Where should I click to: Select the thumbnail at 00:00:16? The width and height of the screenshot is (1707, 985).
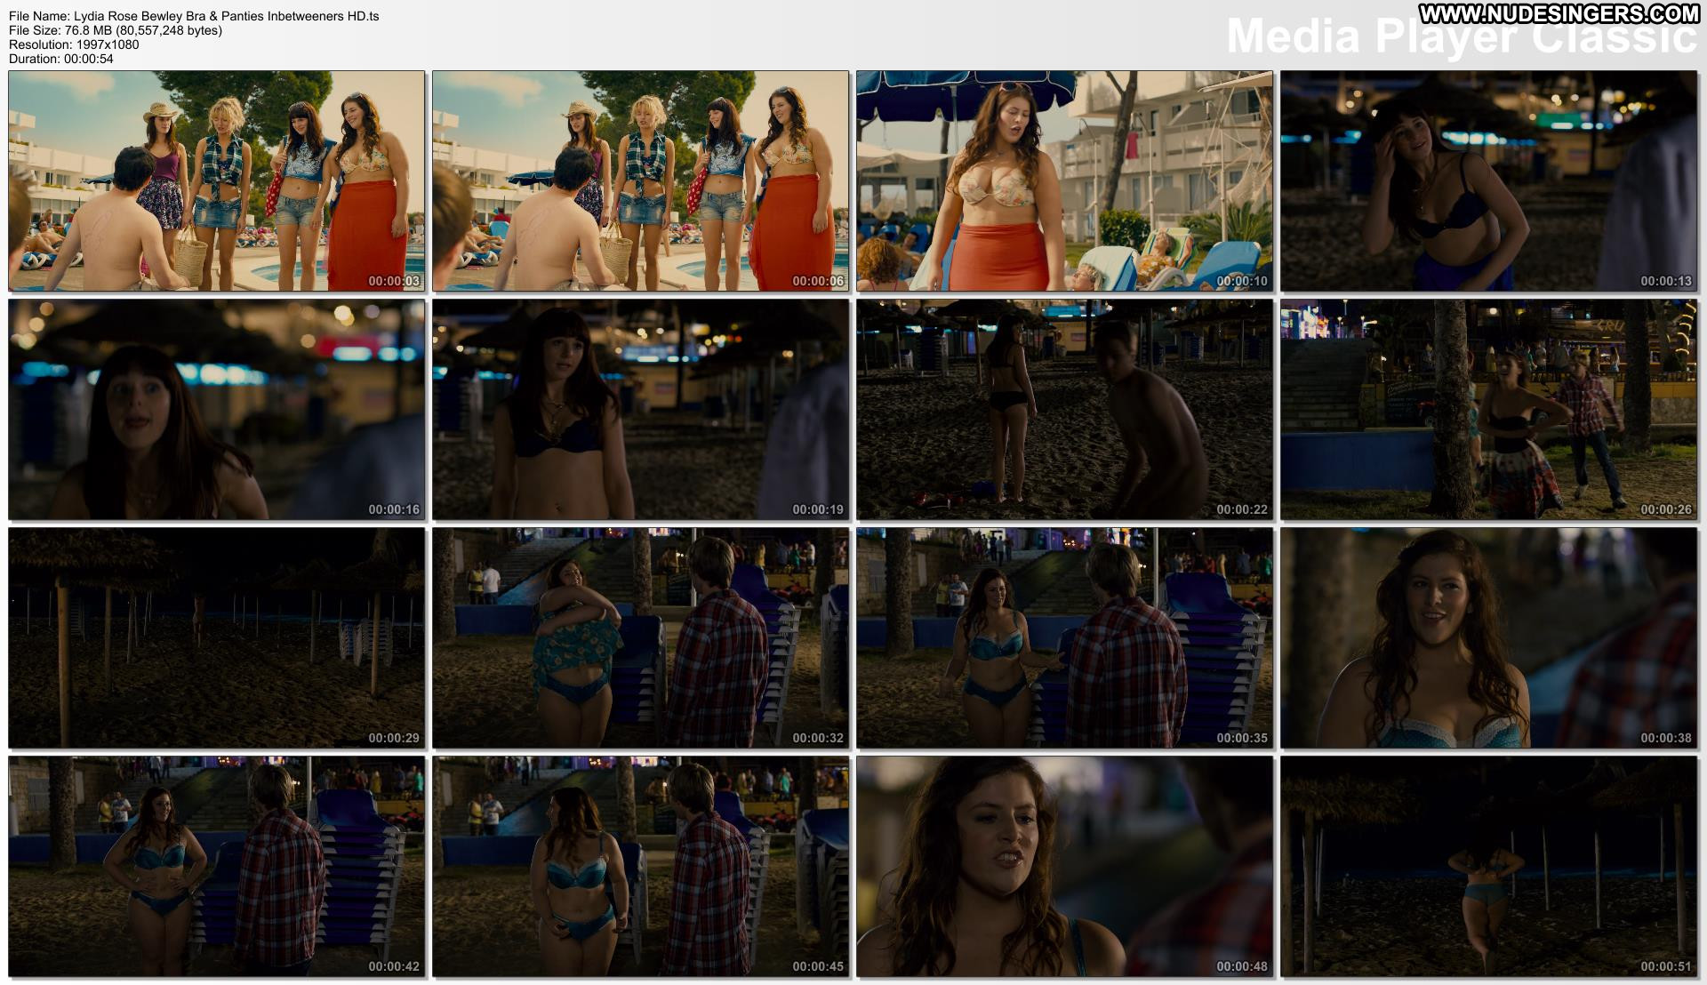click(216, 410)
